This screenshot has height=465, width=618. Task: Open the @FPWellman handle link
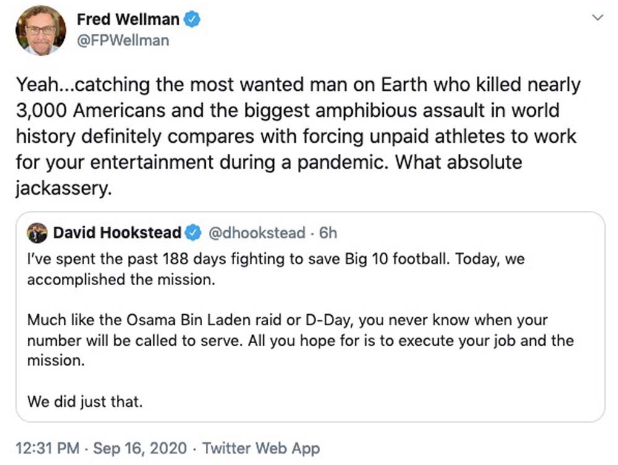tap(123, 41)
